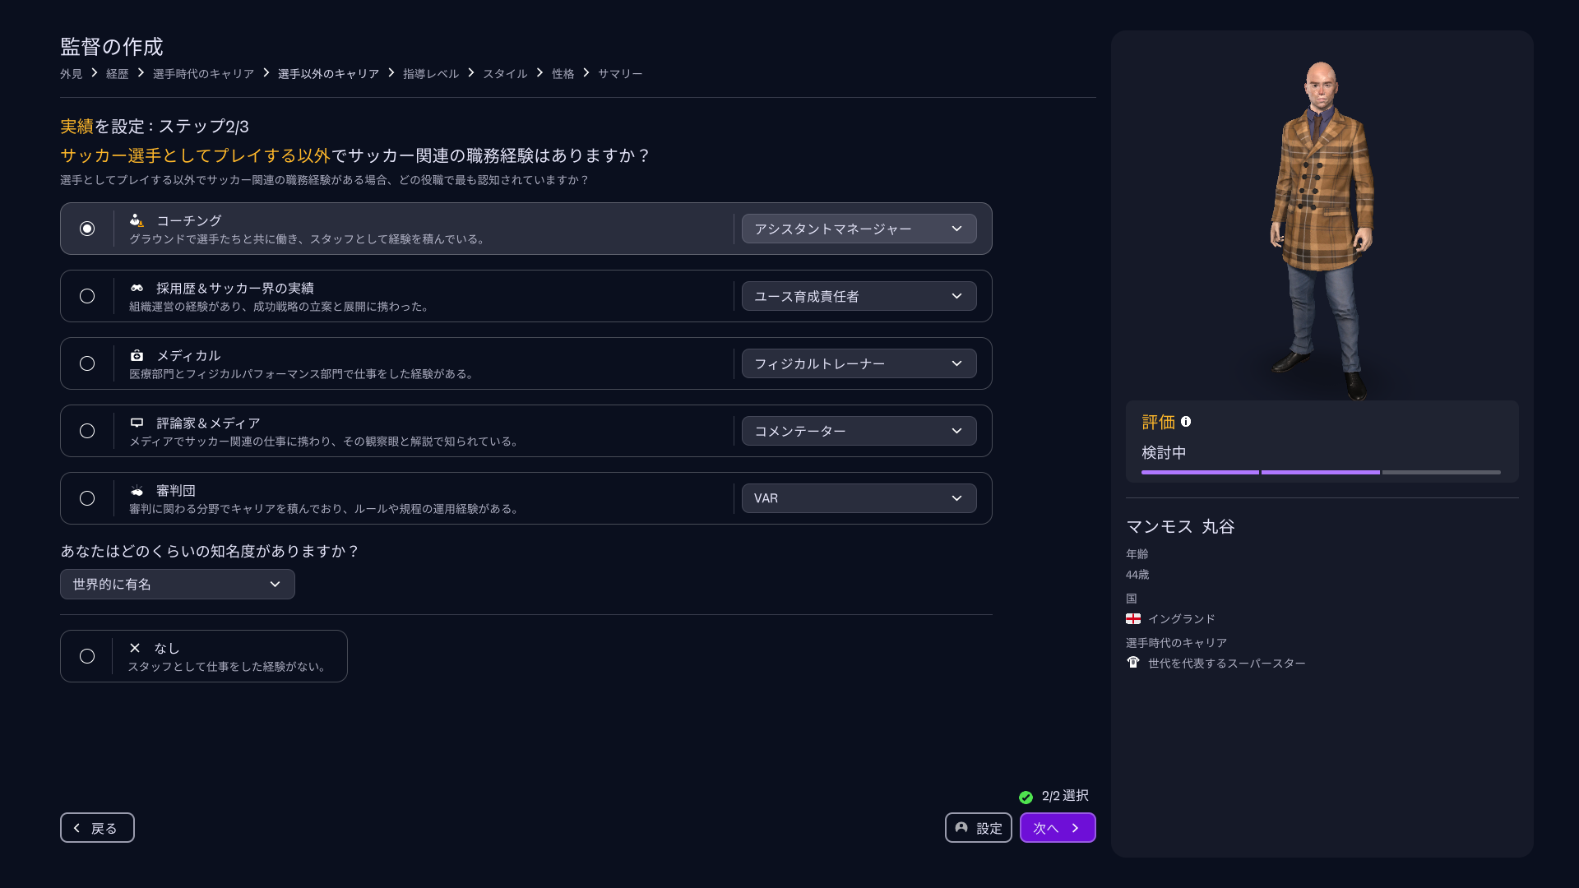Click the green checkmark beside 2/2 選択
This screenshot has height=888, width=1579.
click(1026, 797)
